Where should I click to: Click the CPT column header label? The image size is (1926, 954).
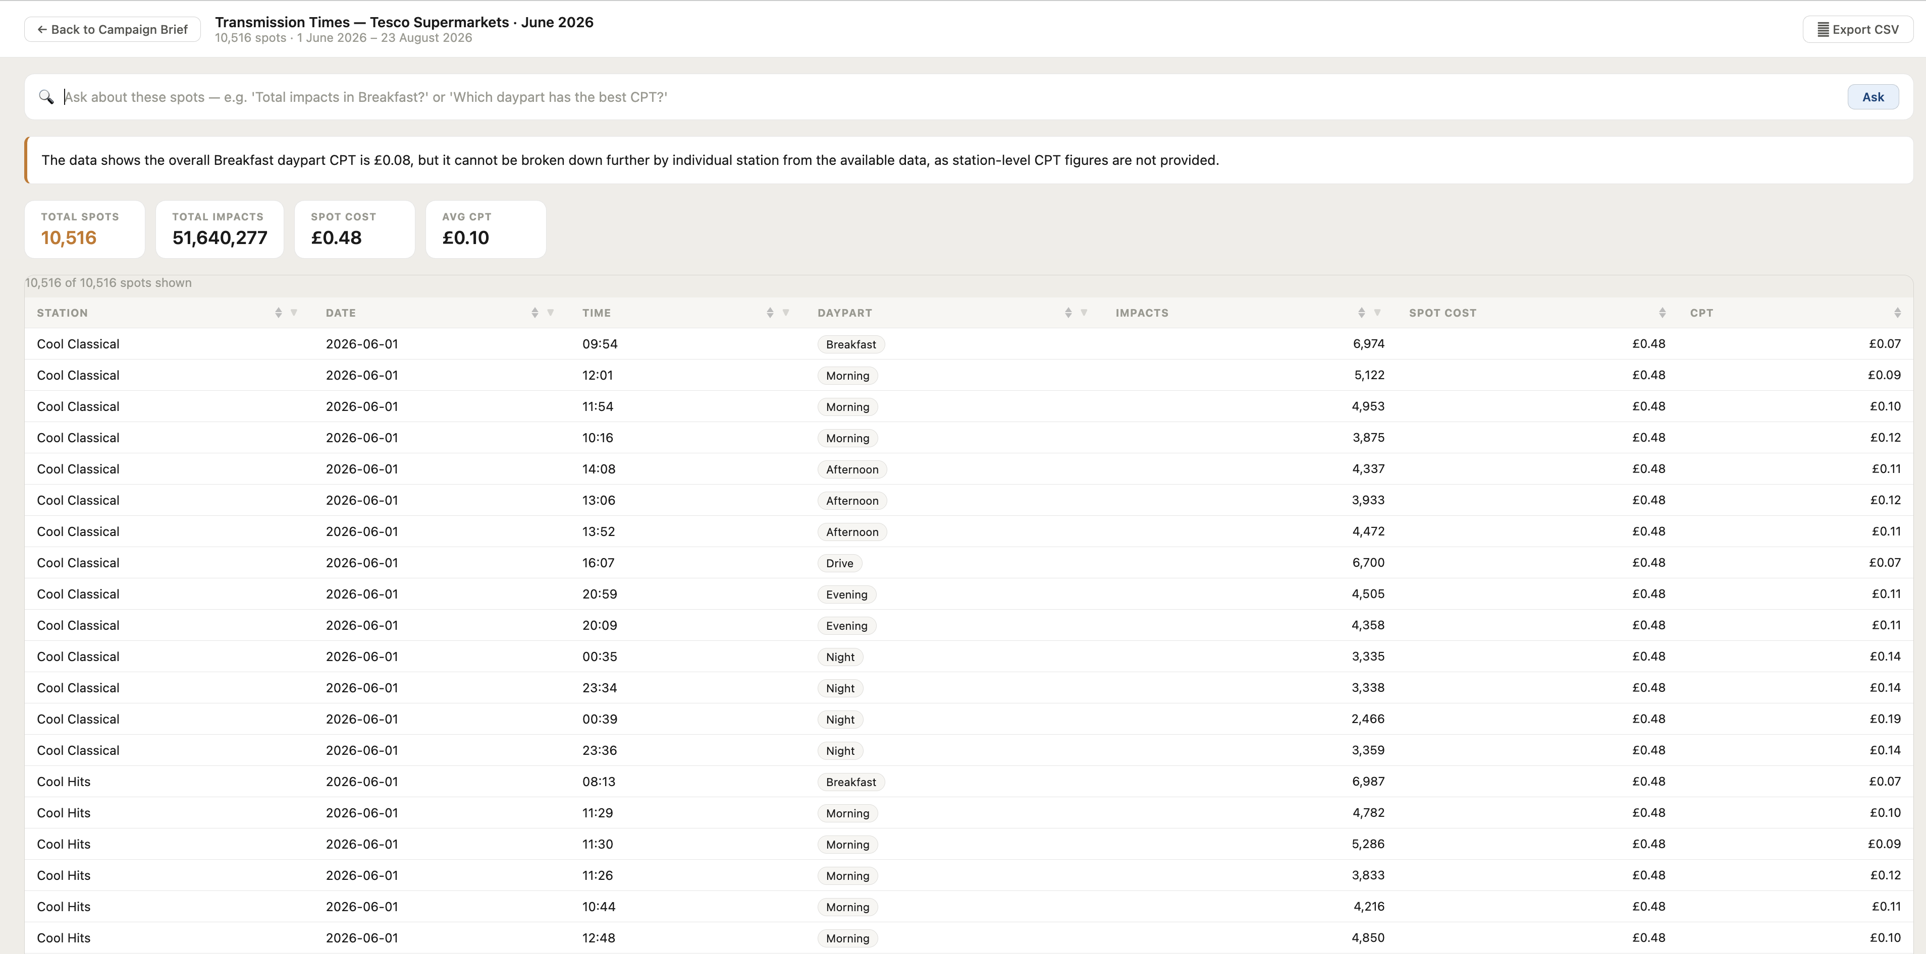[x=1702, y=313]
